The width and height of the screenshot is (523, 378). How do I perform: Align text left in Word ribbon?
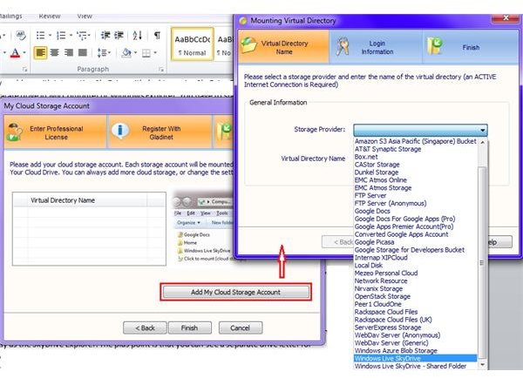(x=40, y=52)
